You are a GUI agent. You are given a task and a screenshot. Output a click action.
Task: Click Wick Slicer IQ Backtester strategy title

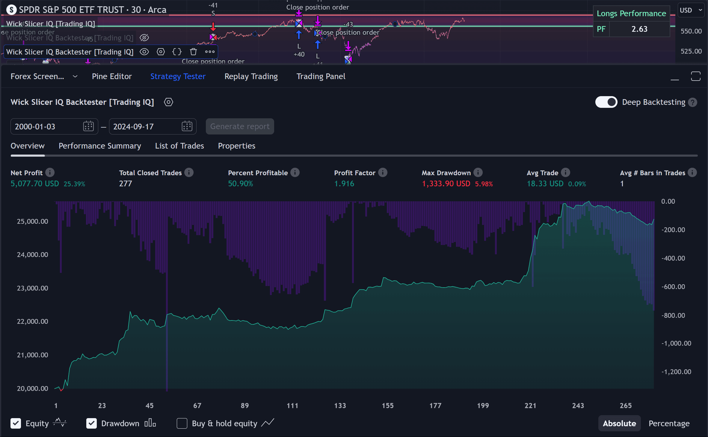click(82, 102)
